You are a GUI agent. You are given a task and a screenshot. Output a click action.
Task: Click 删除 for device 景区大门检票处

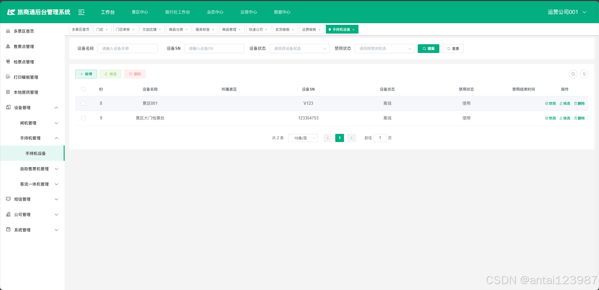(x=579, y=118)
